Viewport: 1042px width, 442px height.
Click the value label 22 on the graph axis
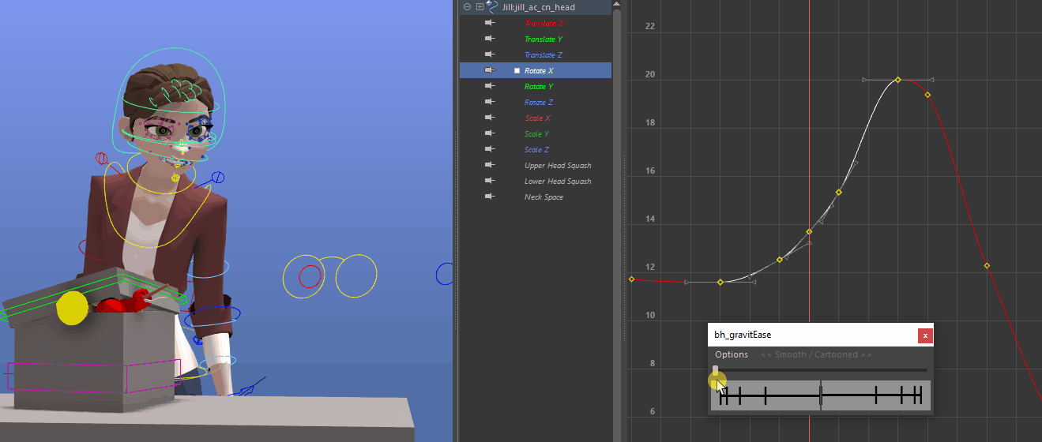(650, 27)
